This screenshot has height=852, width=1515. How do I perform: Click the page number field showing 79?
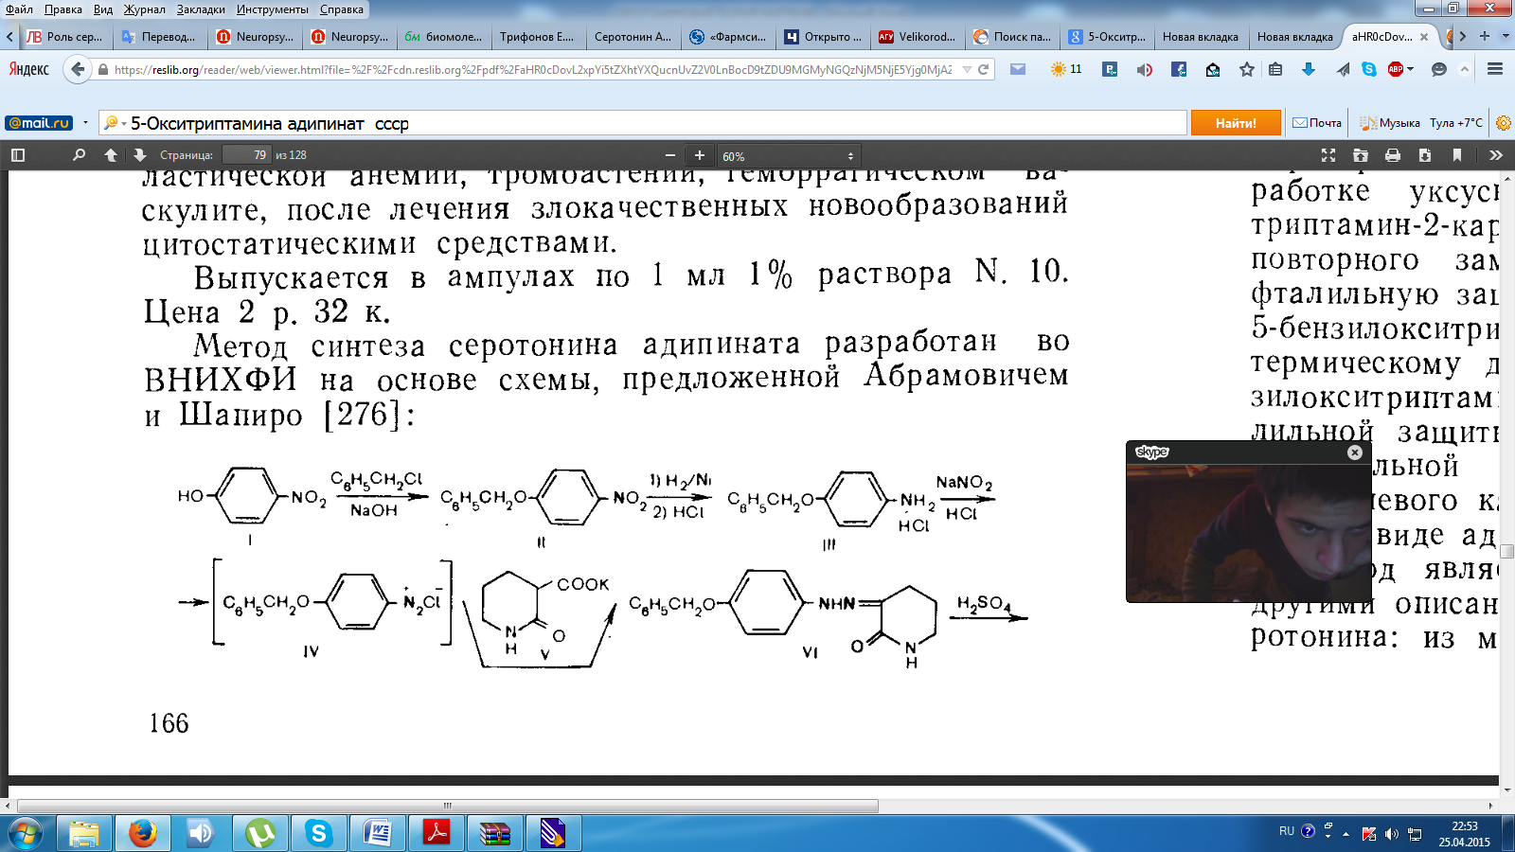(x=247, y=155)
